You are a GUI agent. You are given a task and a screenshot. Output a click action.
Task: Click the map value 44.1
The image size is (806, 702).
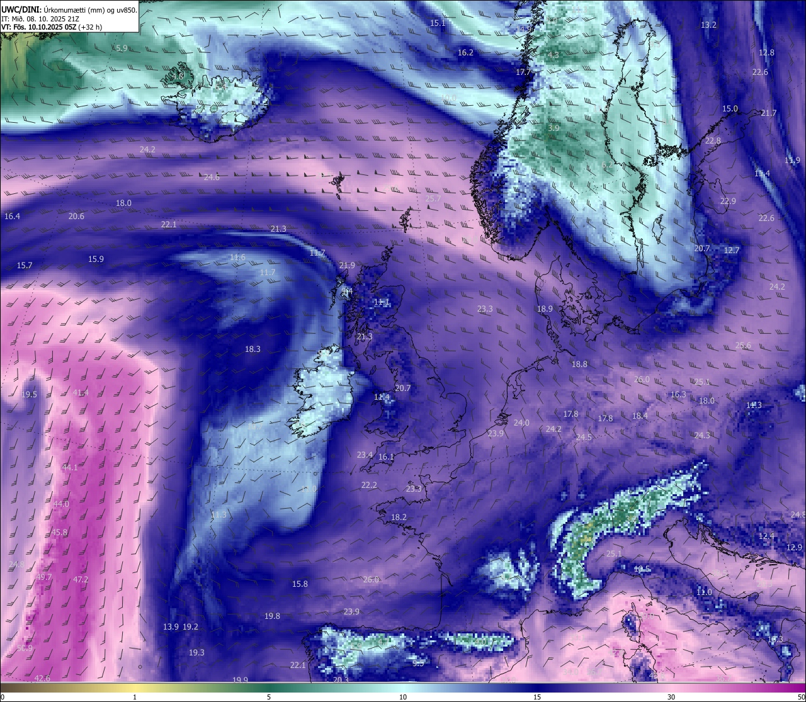(70, 467)
